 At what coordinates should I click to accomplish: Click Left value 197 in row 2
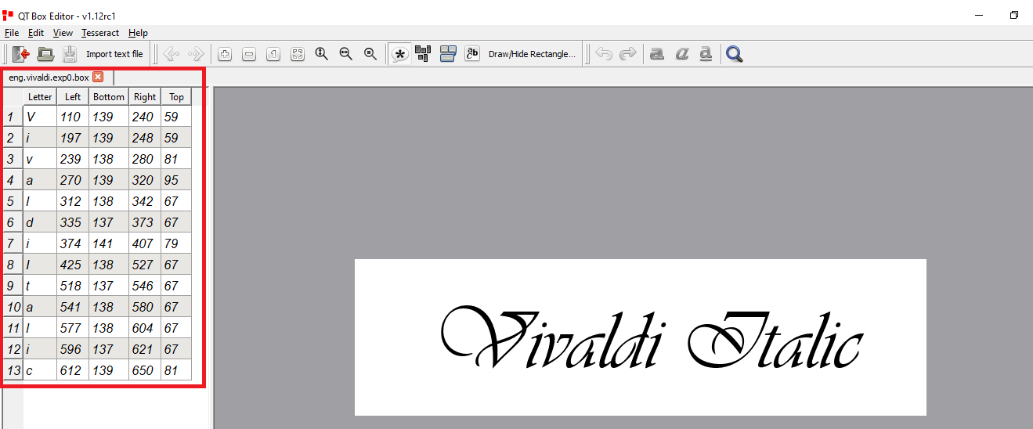pyautogui.click(x=73, y=138)
